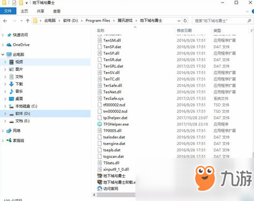Select 桌面 in the navigation pane

pos(19,99)
